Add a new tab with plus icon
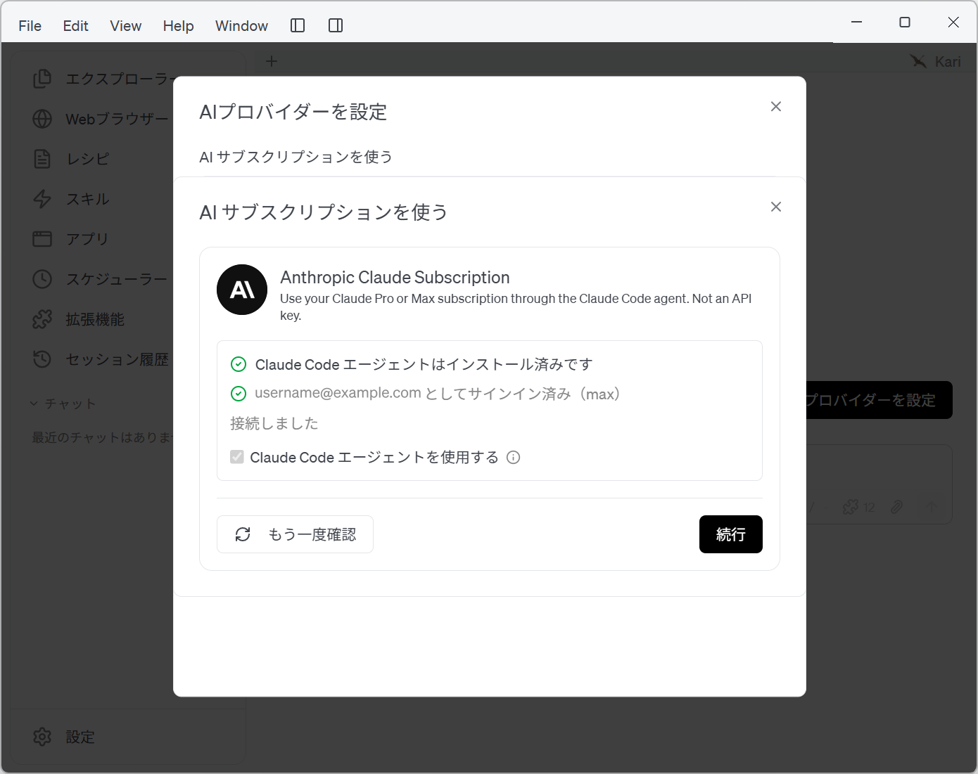The height and width of the screenshot is (774, 978). [272, 61]
